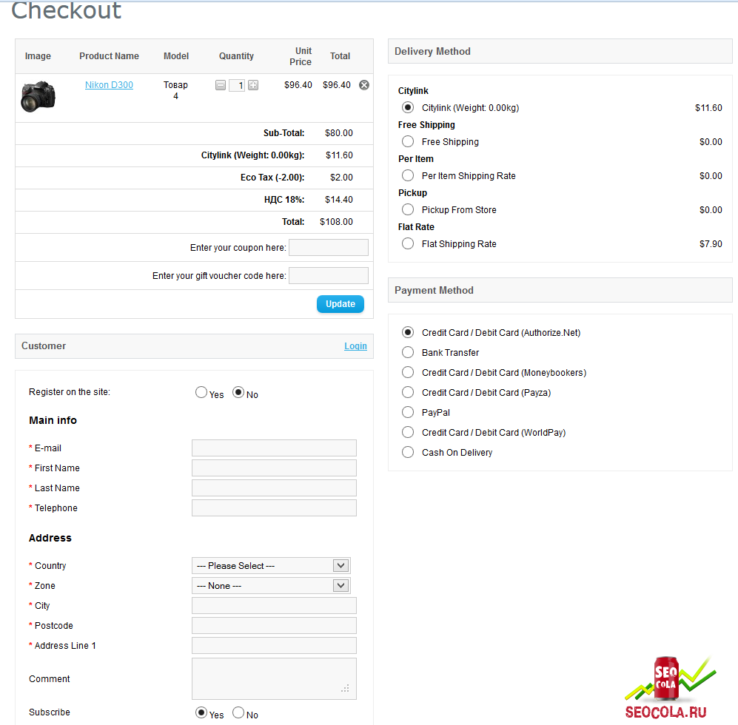Click the gift voucher code field
Image resolution: width=738 pixels, height=725 pixels.
(x=329, y=276)
